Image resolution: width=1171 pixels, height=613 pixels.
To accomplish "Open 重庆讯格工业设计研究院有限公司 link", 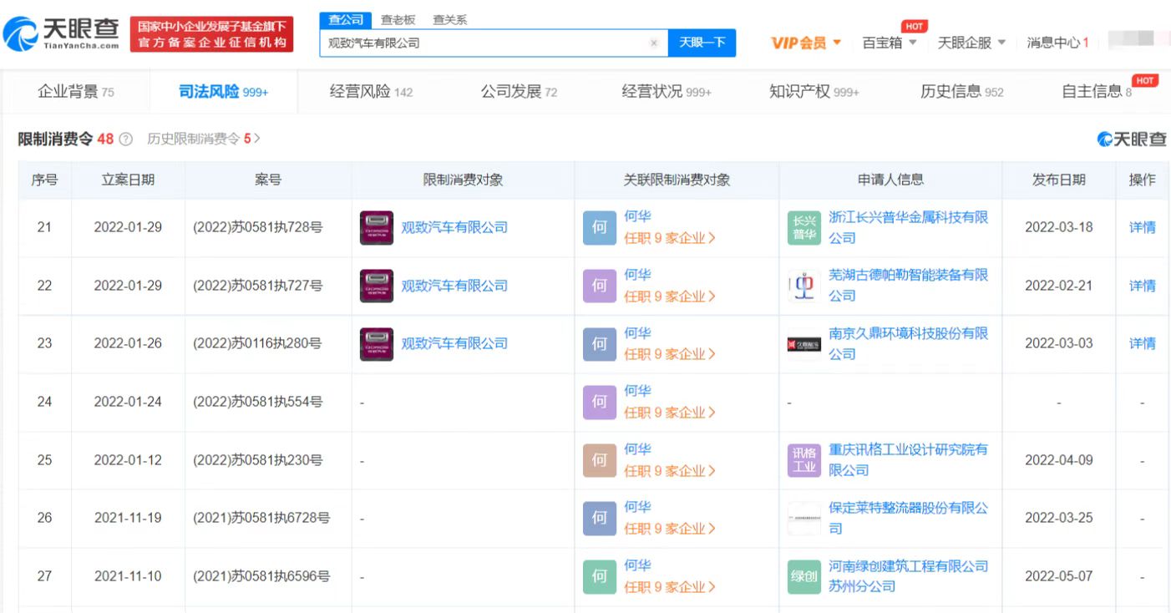I will (909, 460).
